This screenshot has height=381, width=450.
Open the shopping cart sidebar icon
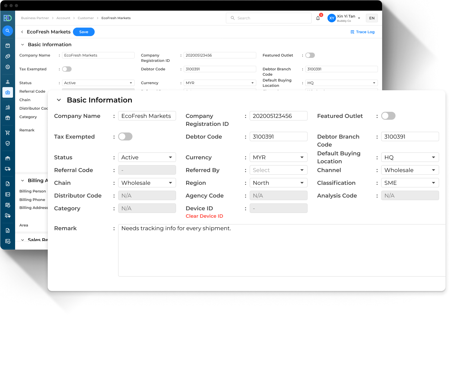click(8, 133)
